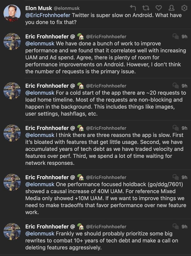Click Elon Musk's profile avatar
Image resolution: width=191 pixels, height=256 pixels.
pos(12,13)
